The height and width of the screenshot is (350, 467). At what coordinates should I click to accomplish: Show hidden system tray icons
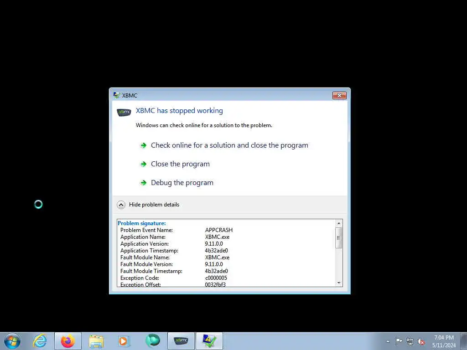(388, 341)
